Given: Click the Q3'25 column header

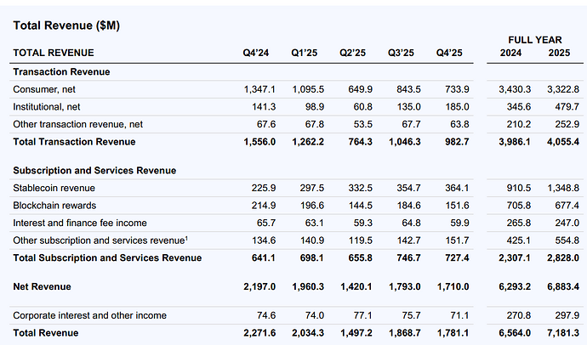Looking at the screenshot, I should coord(401,53).
